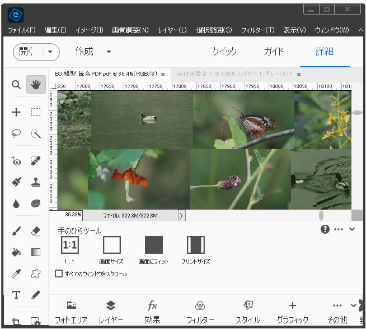The height and width of the screenshot is (329, 366).
Task: Select the Gradient tool
Action: click(36, 252)
